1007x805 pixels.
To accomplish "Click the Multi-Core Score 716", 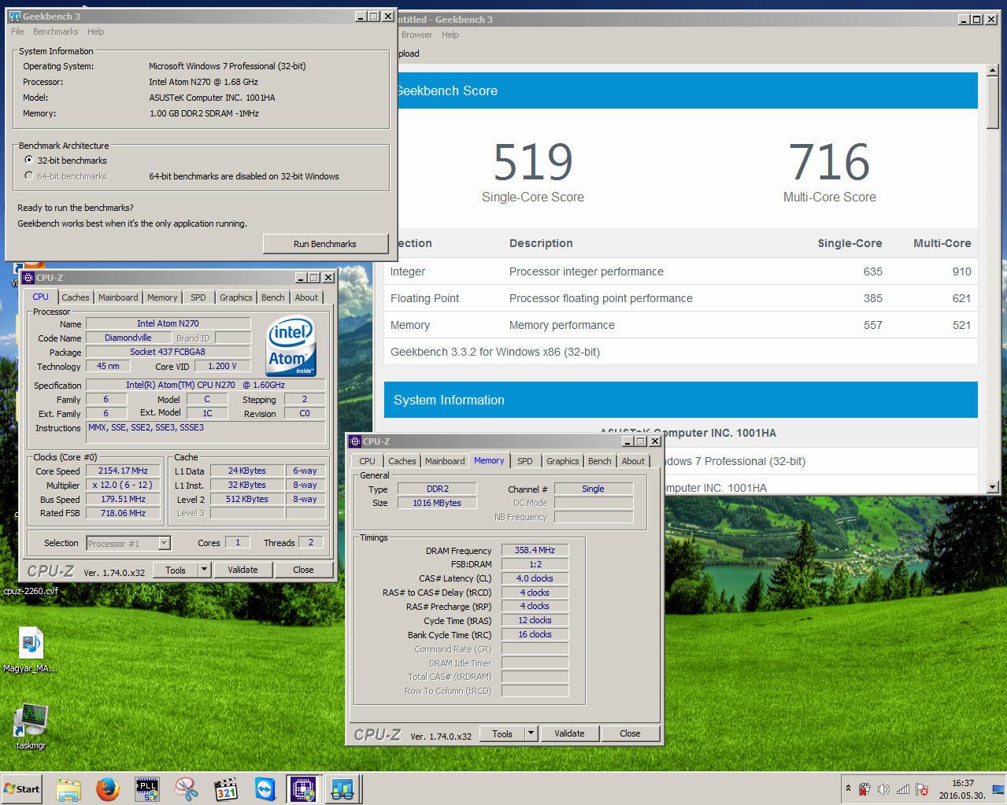I will pyautogui.click(x=829, y=162).
